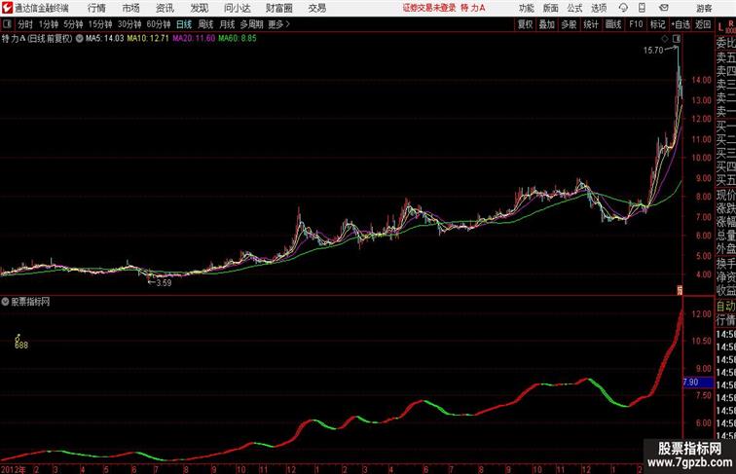The image size is (736, 474).
Task: Switch to the 分时 period tab
Action: (x=25, y=24)
